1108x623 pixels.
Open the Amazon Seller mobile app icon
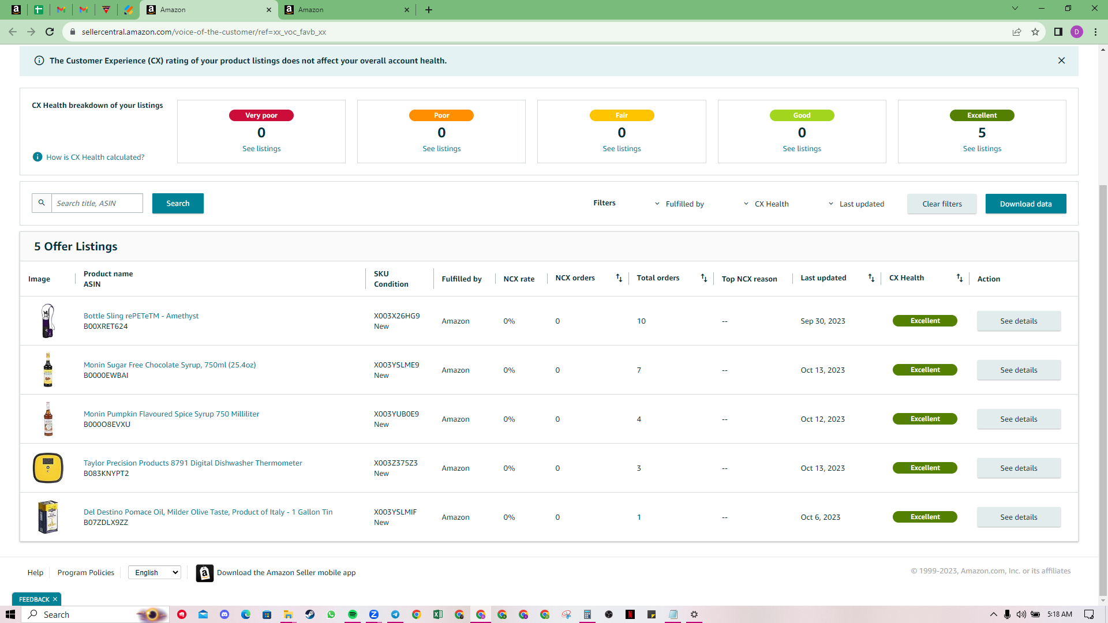coord(205,573)
